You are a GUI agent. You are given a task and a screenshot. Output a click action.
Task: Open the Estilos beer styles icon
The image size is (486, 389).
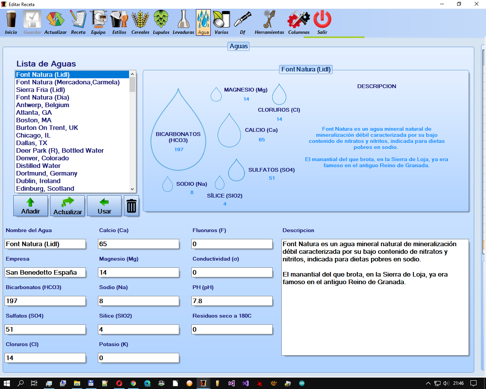point(119,22)
